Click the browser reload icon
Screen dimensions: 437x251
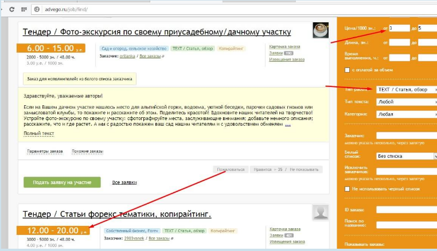tap(11, 9)
